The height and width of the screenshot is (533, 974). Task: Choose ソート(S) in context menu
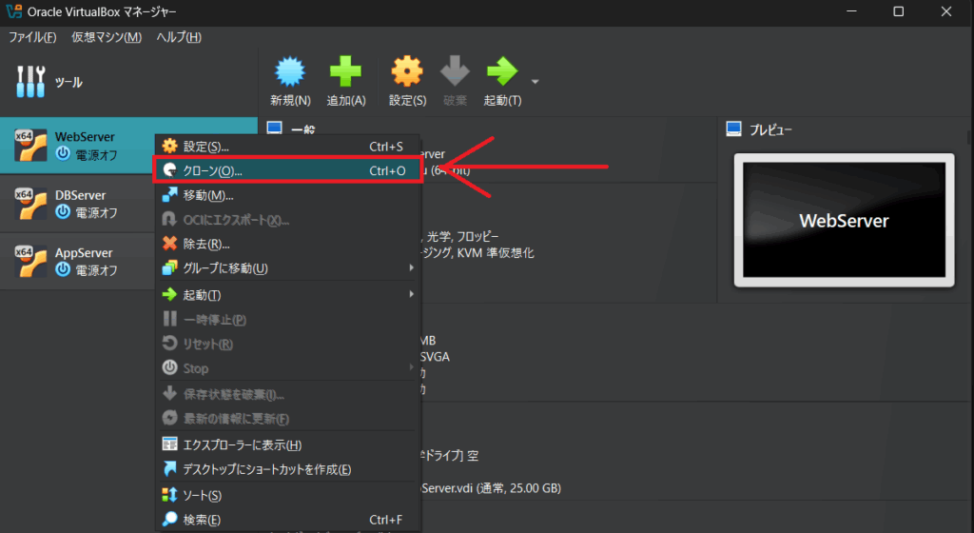[288, 495]
